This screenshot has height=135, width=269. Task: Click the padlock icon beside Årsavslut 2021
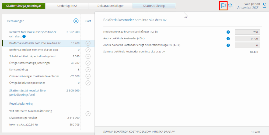264,6
